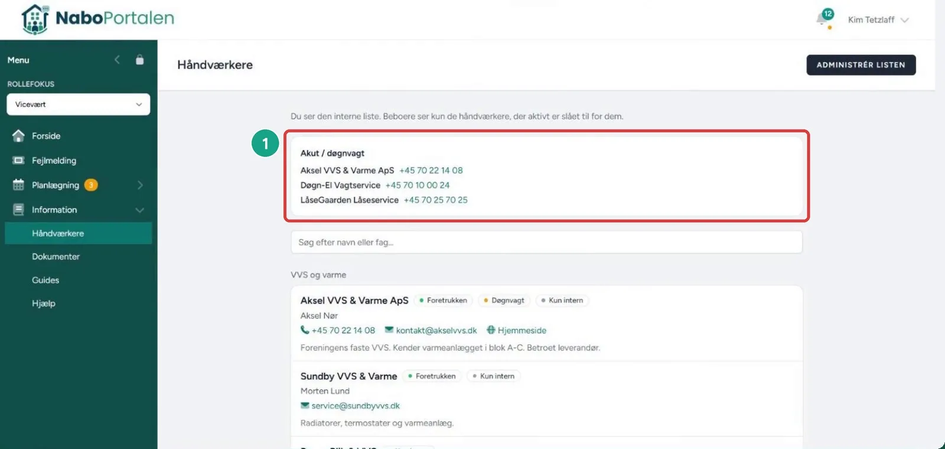
Task: Click the VVS og varme category heading
Action: point(318,275)
